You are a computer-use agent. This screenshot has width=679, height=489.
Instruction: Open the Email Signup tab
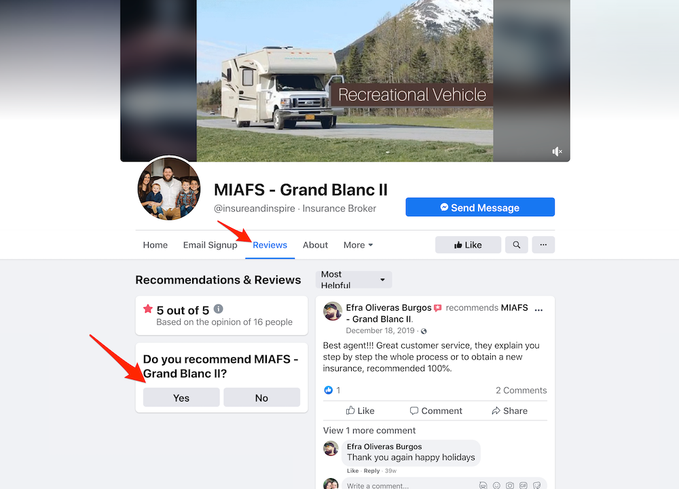point(210,245)
